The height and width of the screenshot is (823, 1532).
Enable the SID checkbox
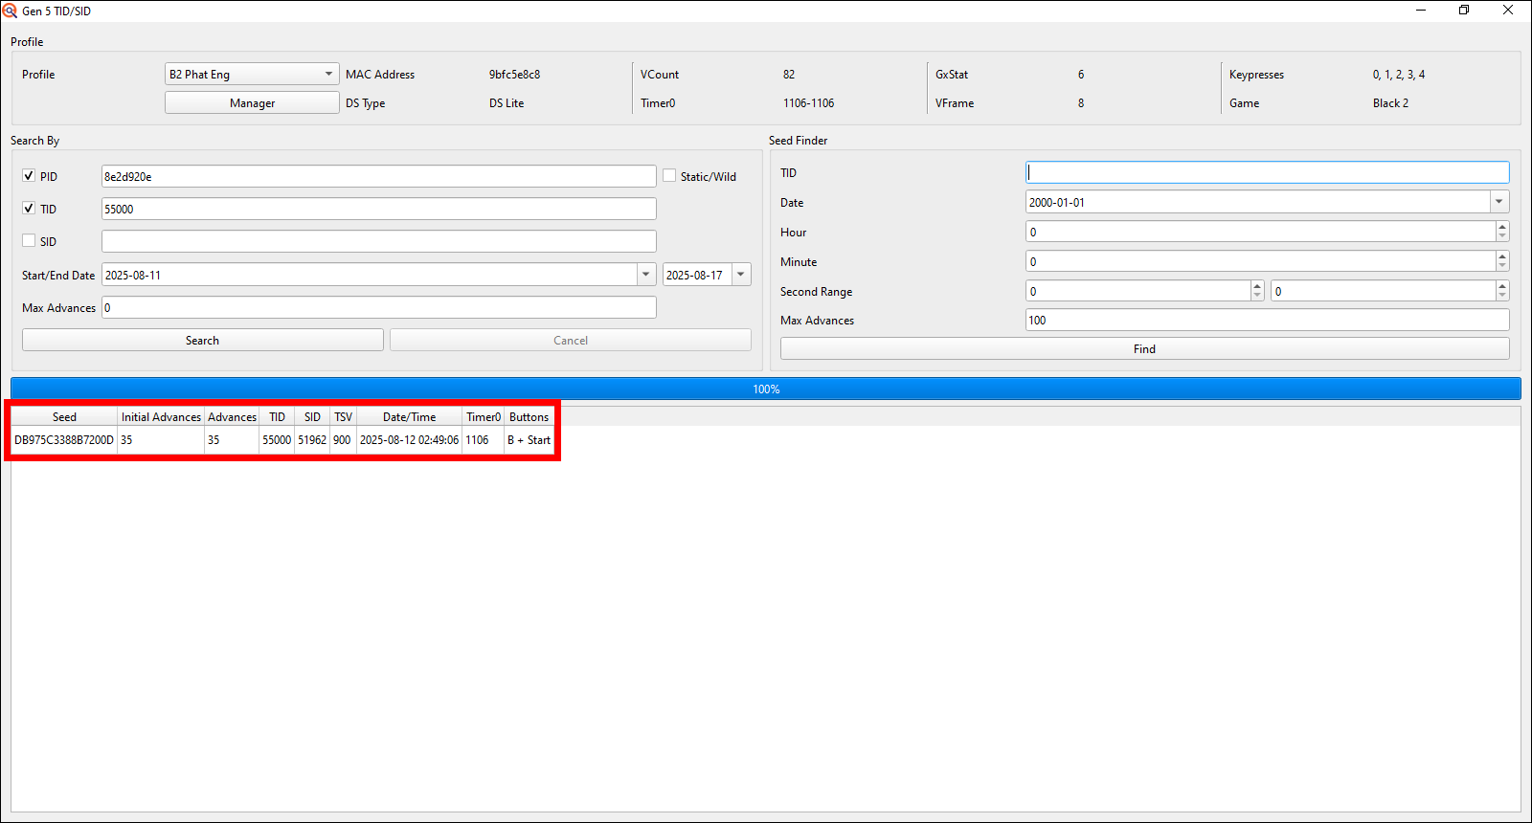[29, 241]
